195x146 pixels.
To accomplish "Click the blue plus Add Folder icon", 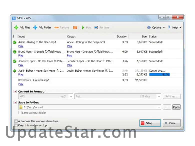I will click(35, 27).
